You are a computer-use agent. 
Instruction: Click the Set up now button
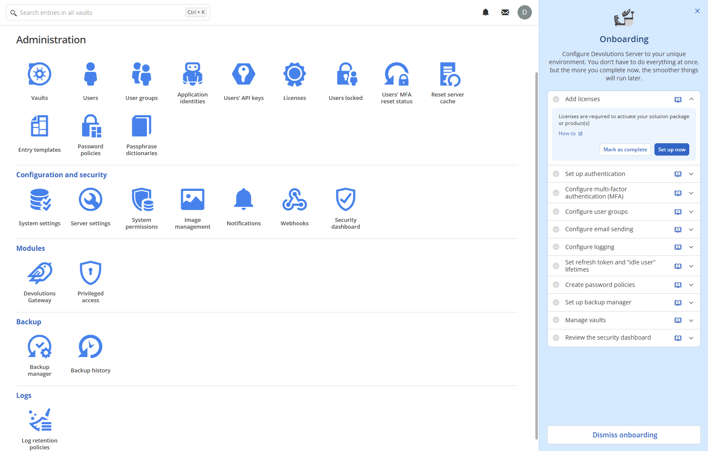click(x=672, y=149)
